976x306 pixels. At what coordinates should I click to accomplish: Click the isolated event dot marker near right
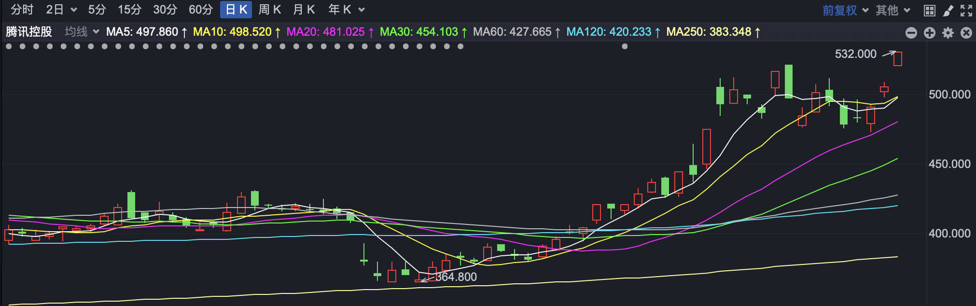point(625,46)
